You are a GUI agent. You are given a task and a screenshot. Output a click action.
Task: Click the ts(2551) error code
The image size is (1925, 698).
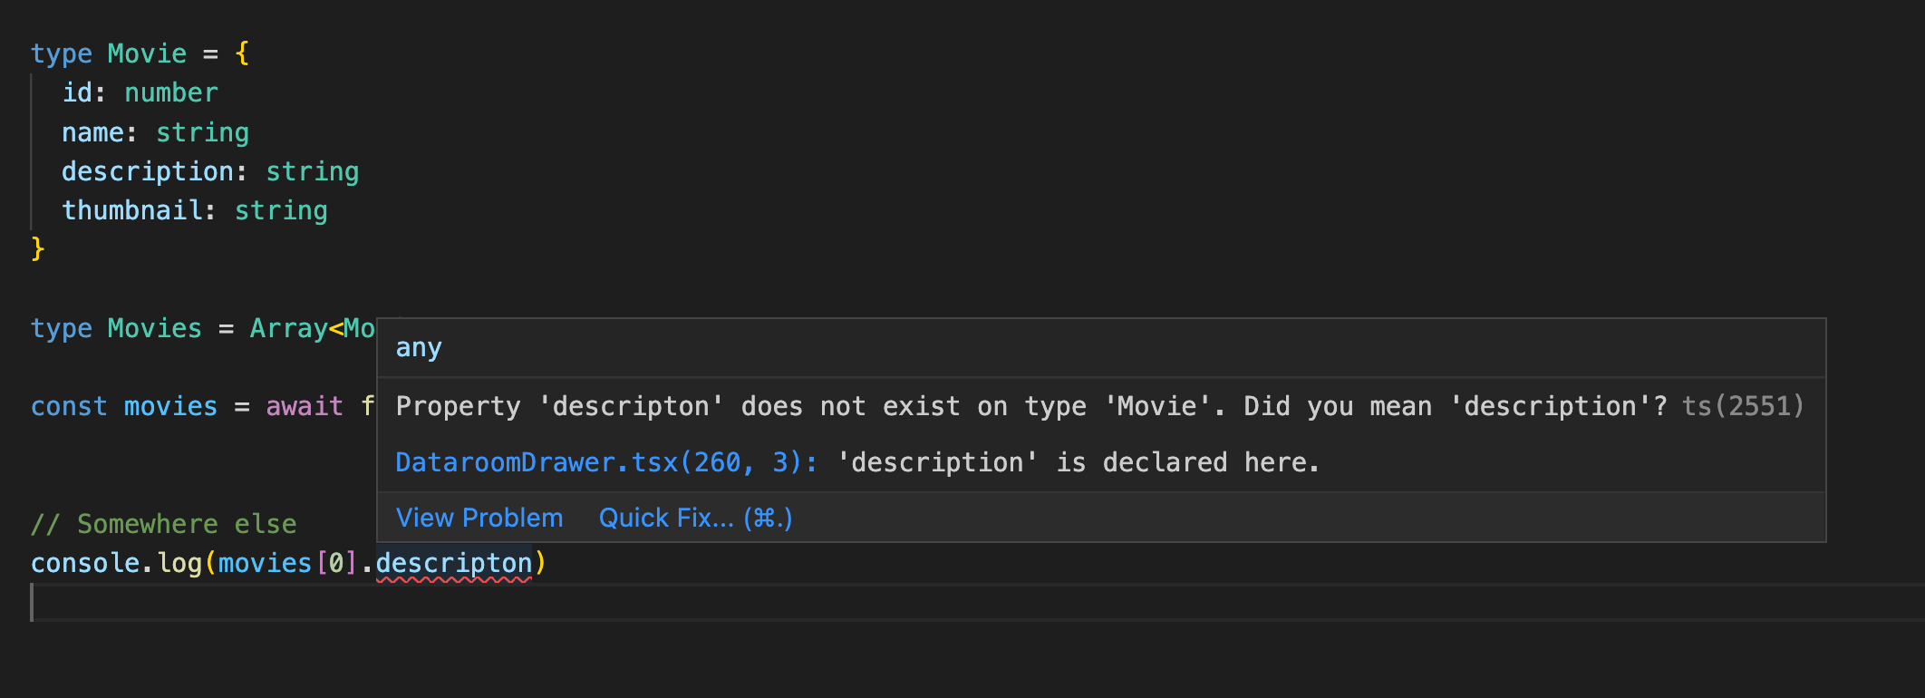(1743, 406)
